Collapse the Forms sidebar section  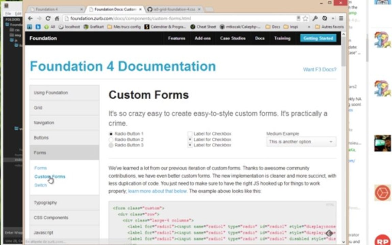[65, 152]
